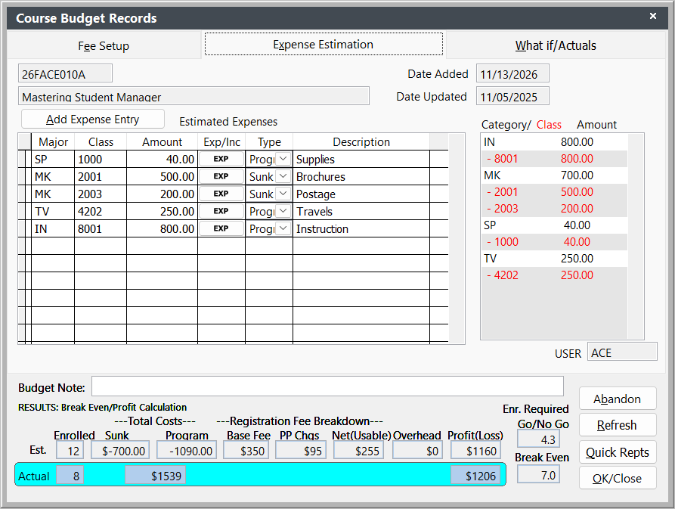The image size is (675, 509).
Task: Click the Type column header
Action: tap(269, 141)
